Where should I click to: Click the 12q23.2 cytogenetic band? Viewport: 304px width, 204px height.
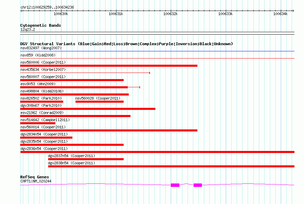[x=28, y=29]
